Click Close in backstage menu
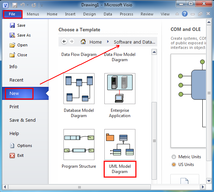The height and width of the screenshot is (192, 214). pos(18,55)
